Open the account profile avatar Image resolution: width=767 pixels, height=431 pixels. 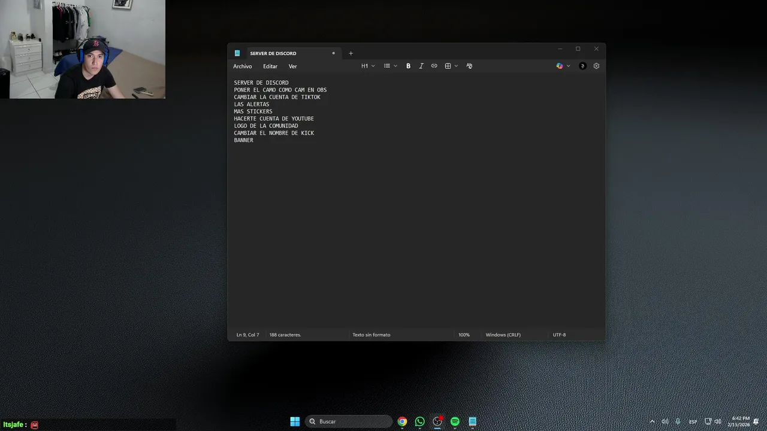click(x=582, y=66)
